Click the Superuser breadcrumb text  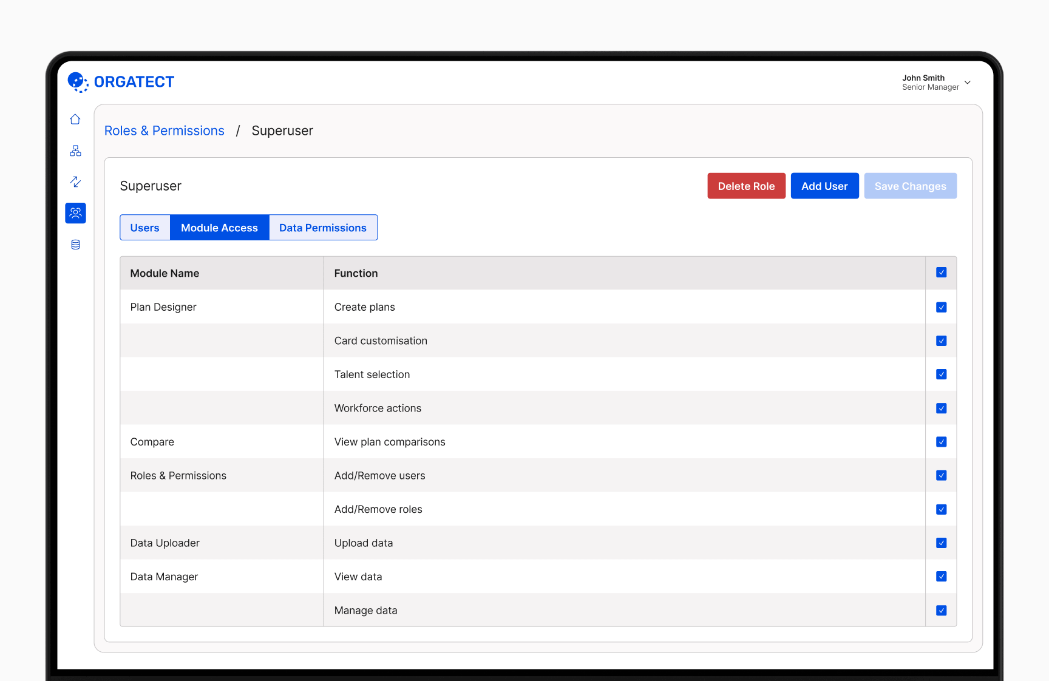(x=282, y=130)
